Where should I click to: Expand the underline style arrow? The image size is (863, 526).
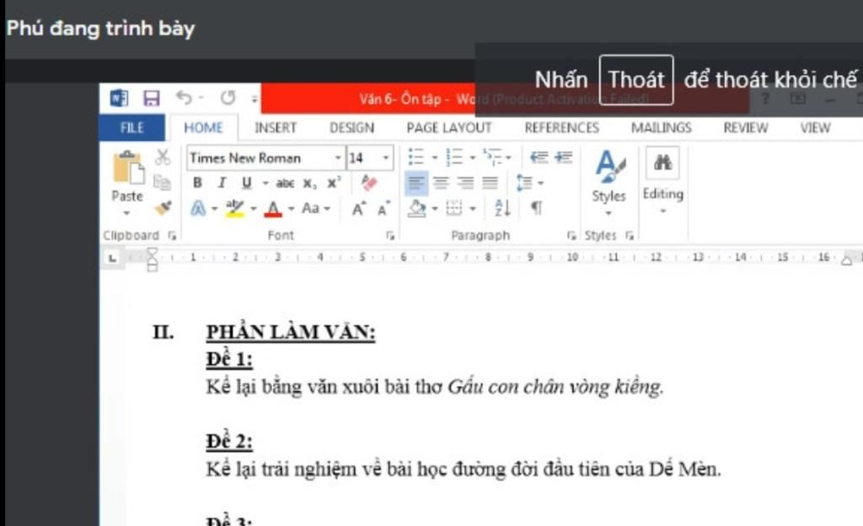click(x=265, y=183)
